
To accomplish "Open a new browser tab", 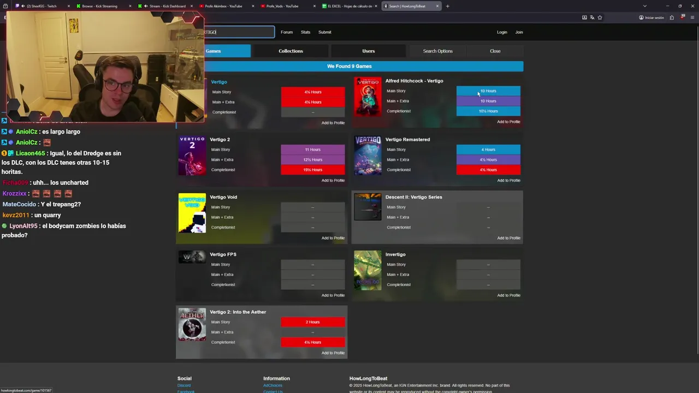I will [x=447, y=6].
